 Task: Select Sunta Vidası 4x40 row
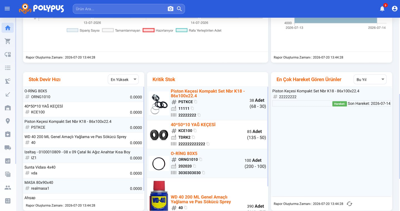[x=83, y=171]
